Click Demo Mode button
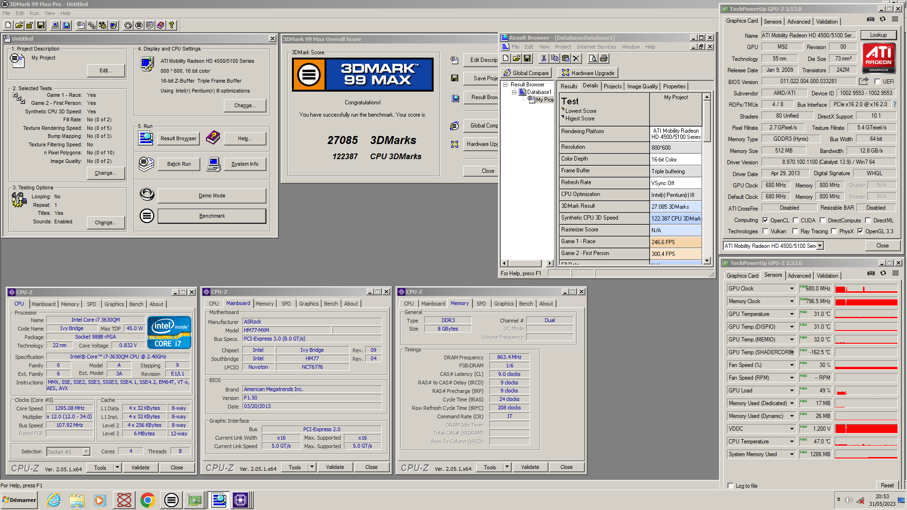907x510 pixels. point(212,195)
